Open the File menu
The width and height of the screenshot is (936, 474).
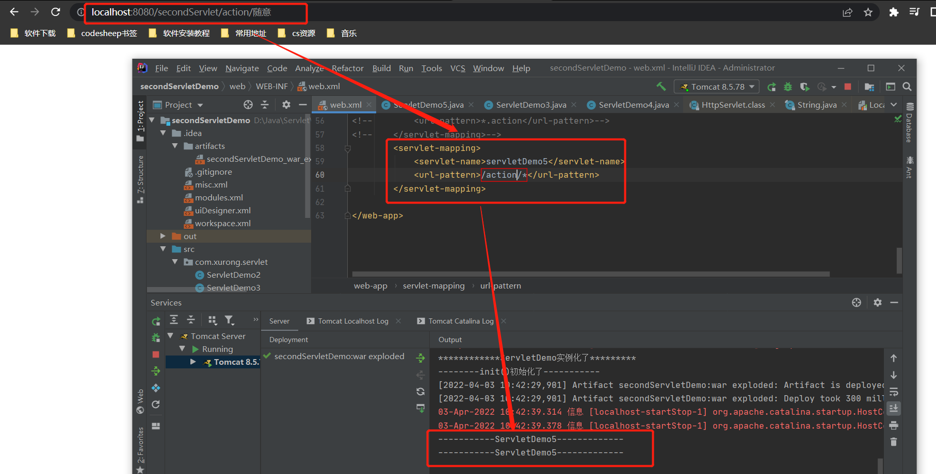162,68
